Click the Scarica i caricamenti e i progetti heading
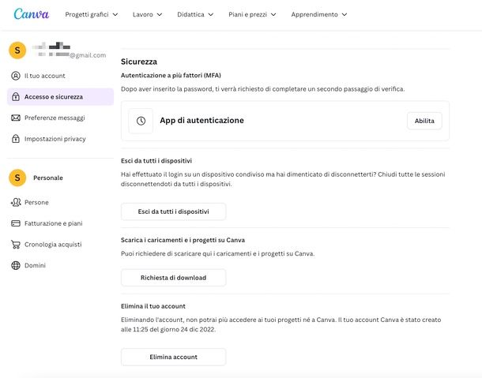The height and width of the screenshot is (378, 482). point(183,240)
